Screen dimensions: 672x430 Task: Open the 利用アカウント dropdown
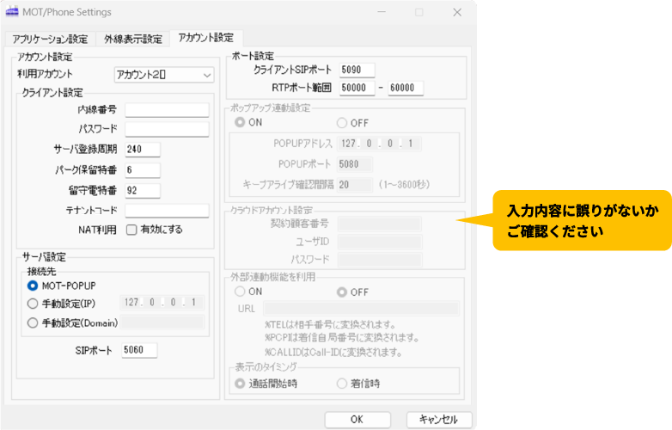(164, 75)
